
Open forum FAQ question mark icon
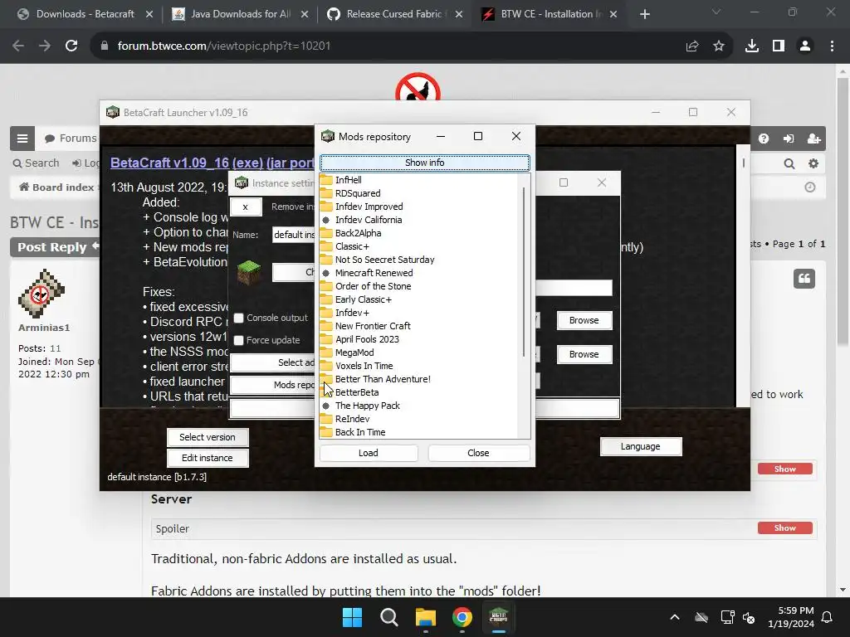click(x=764, y=139)
